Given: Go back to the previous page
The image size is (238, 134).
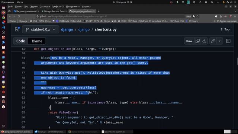Looking at the screenshot, I should click(x=10, y=16).
